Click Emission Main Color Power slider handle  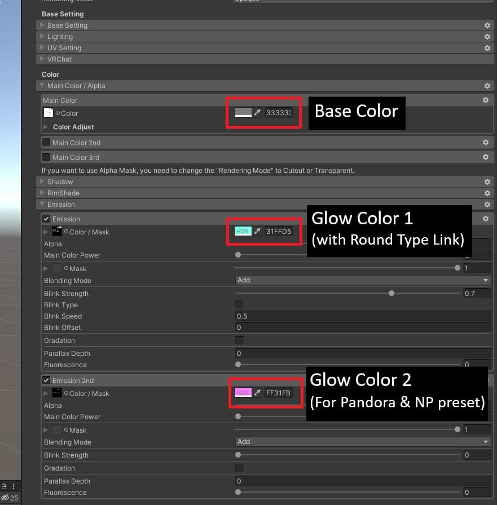coord(238,255)
